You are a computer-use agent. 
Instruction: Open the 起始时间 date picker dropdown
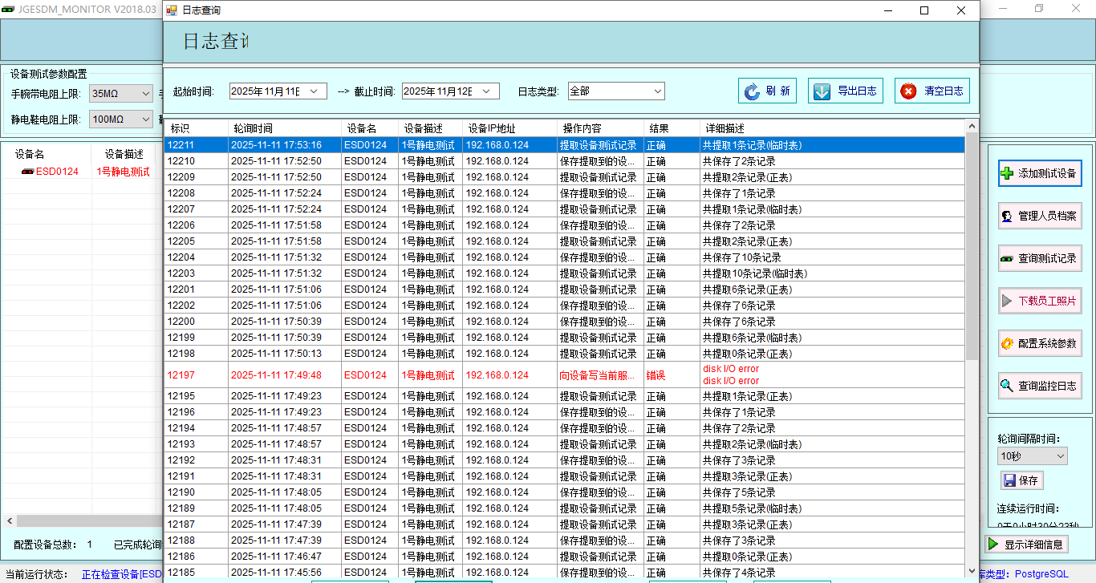tap(314, 91)
